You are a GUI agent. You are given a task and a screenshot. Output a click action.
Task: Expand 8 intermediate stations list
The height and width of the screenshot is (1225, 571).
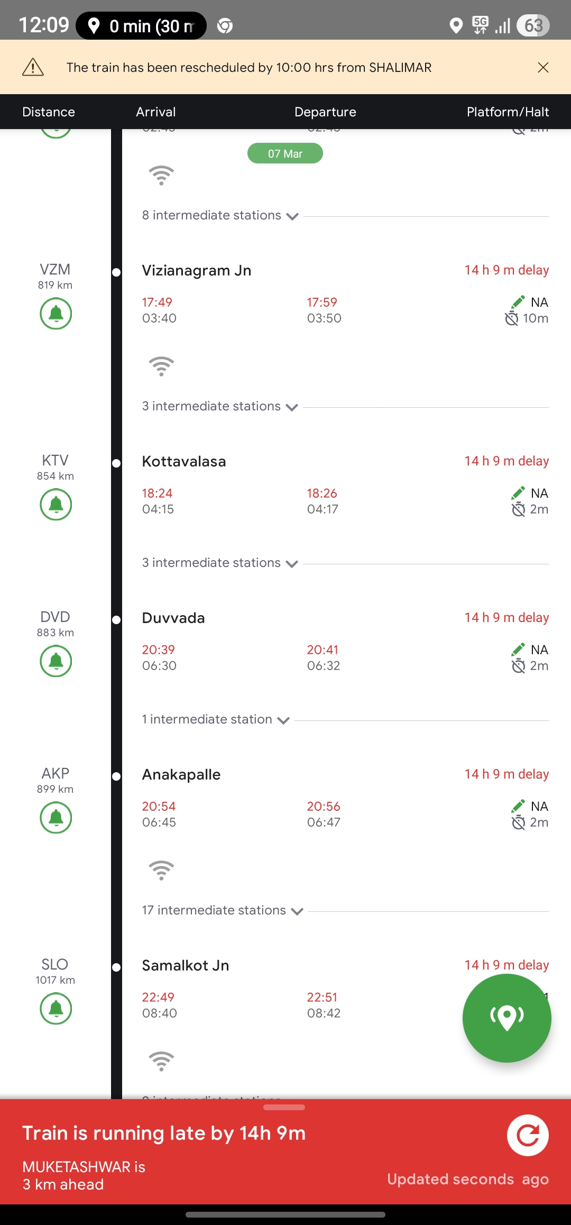click(x=220, y=216)
